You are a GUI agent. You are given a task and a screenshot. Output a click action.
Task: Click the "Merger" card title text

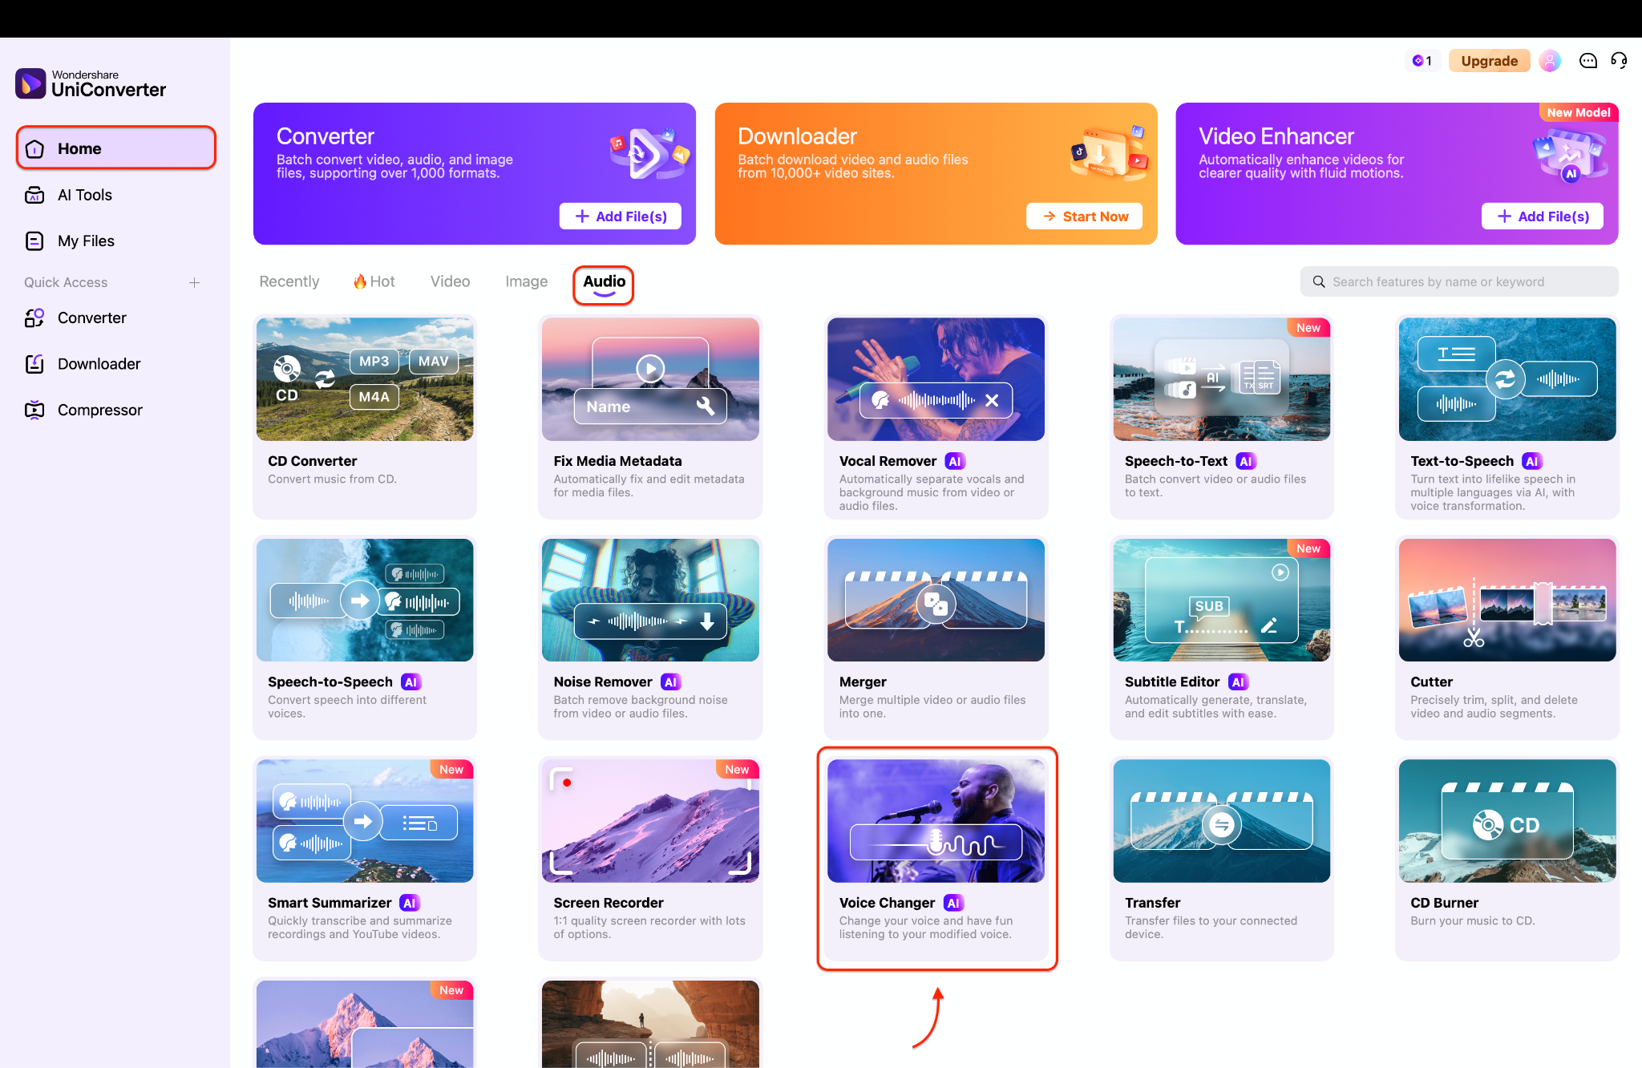click(863, 682)
